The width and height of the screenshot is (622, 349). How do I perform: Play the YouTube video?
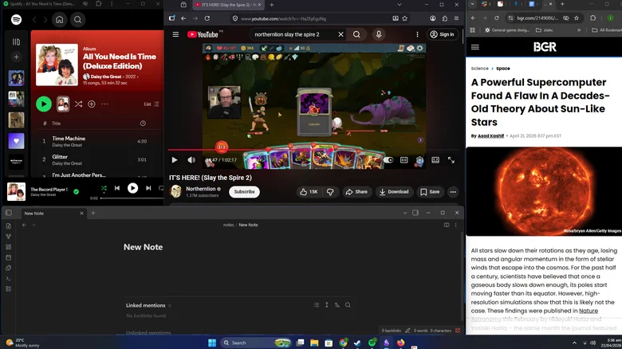point(174,160)
